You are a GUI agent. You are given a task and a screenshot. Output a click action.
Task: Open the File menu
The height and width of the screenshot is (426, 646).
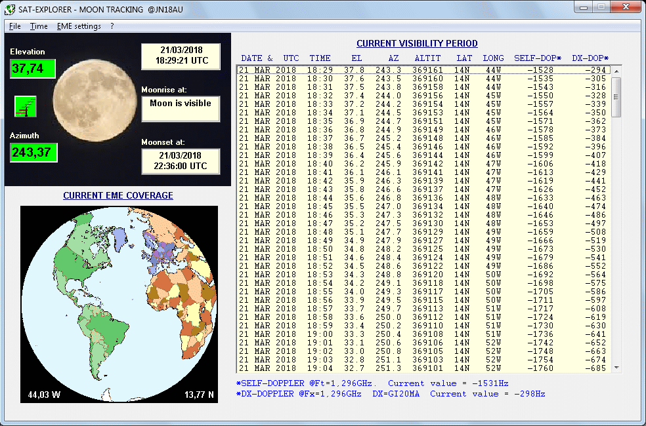pyautogui.click(x=15, y=26)
